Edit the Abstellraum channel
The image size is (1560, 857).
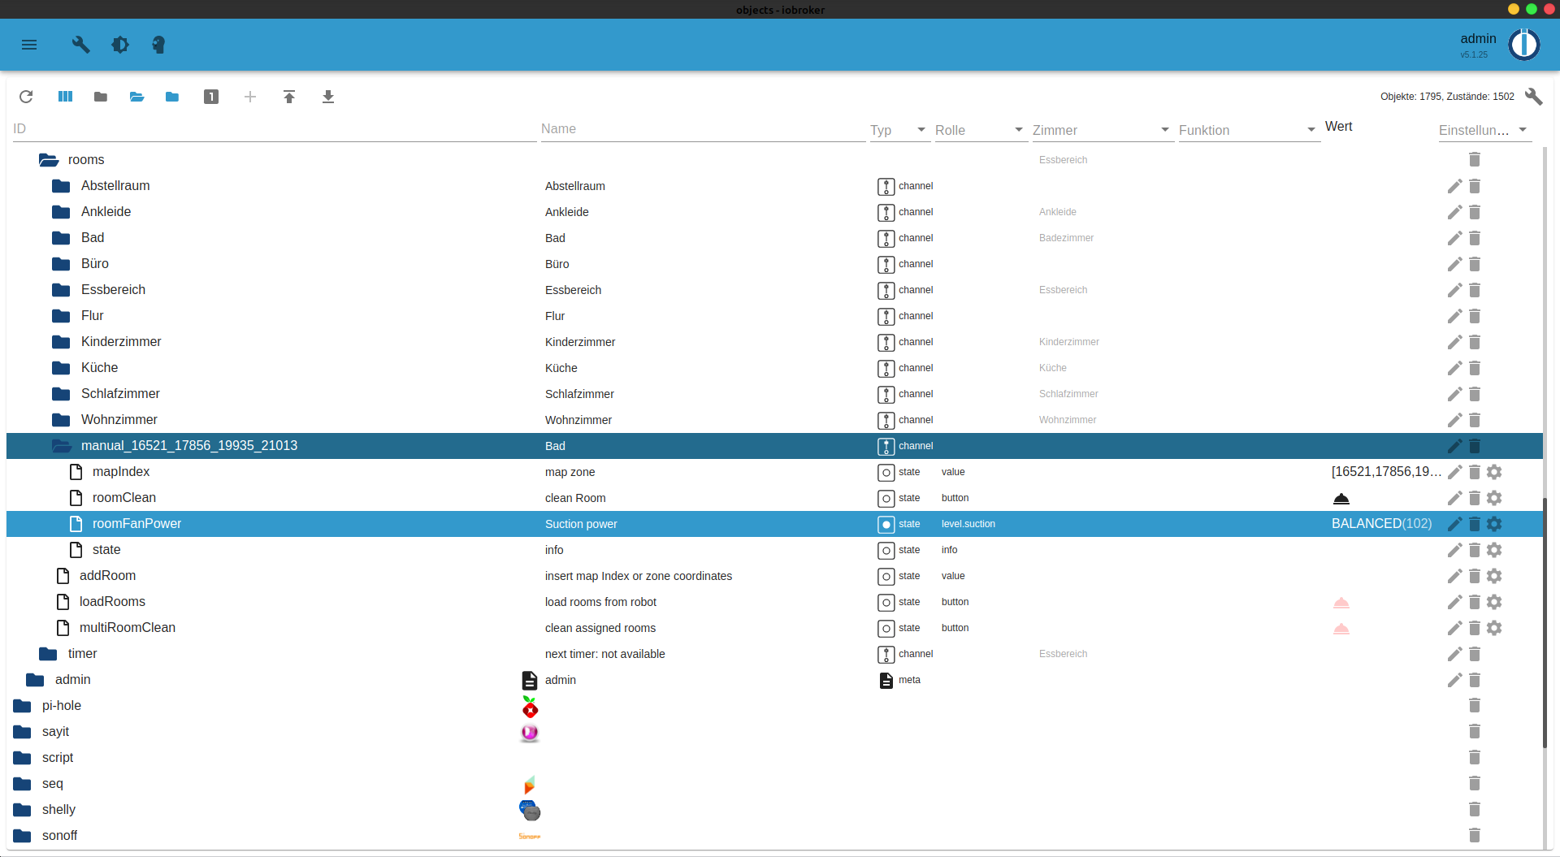tap(1454, 186)
